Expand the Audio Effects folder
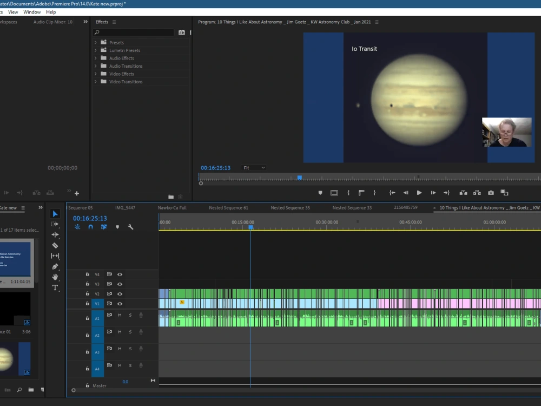This screenshot has height=406, width=541. [x=96, y=58]
